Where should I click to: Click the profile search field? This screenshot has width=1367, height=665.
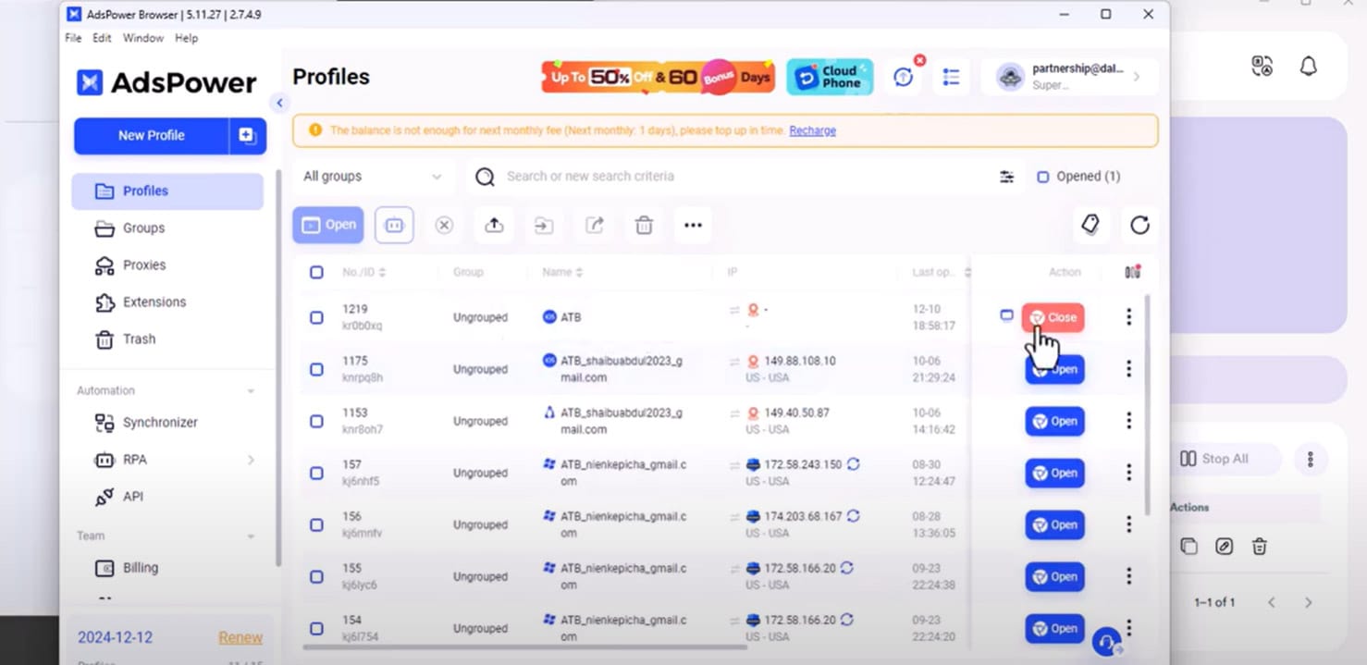click(x=740, y=176)
